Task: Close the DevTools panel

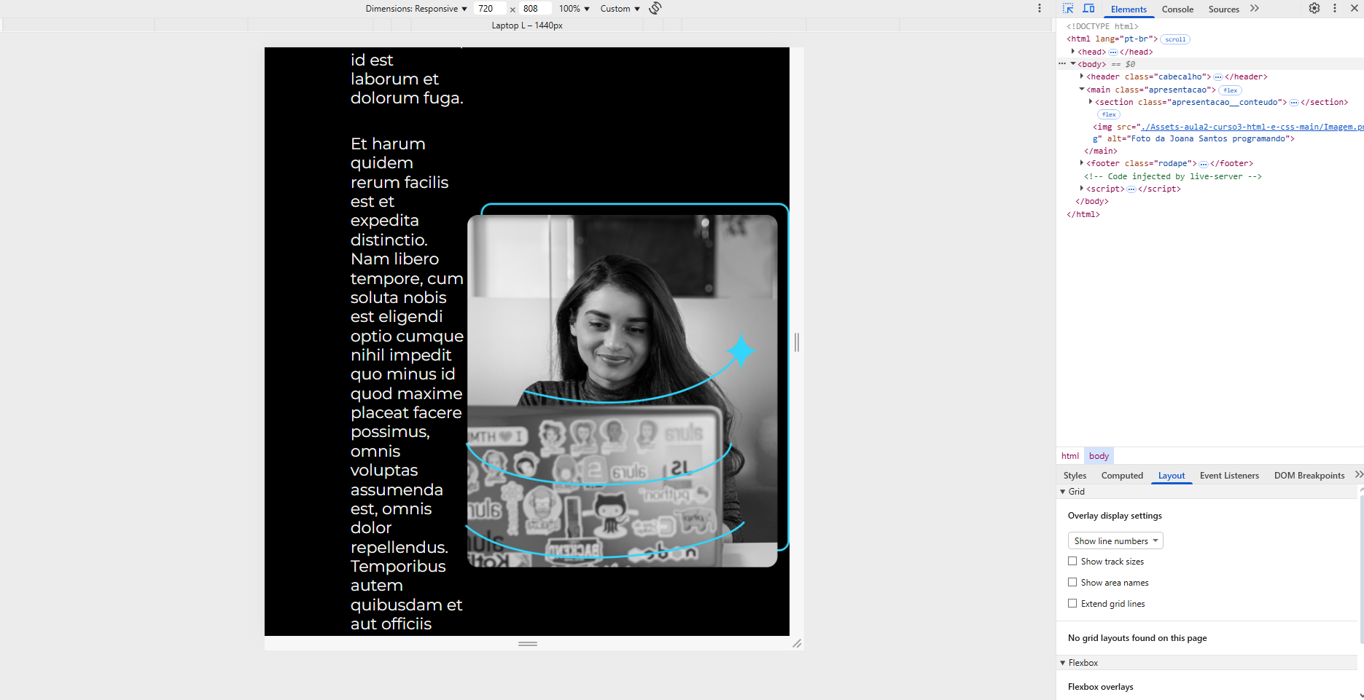Action: point(1355,9)
